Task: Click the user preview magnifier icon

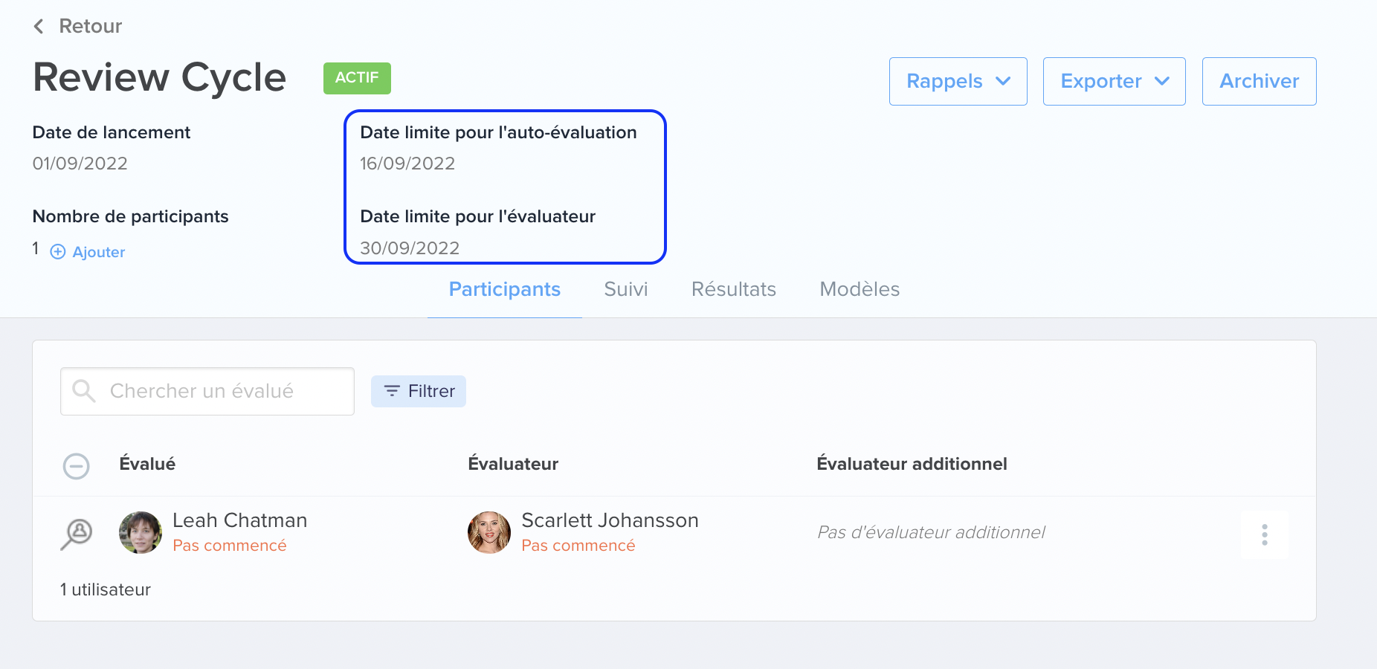Action: point(77,534)
